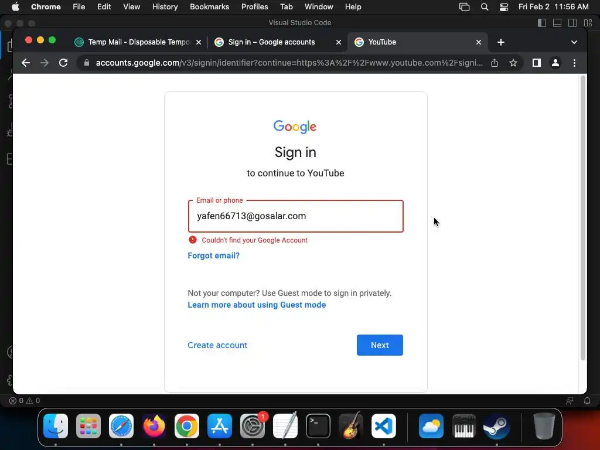Click the page's vertical scrollbar
Viewport: 600px width, 450px height.
[x=583, y=218]
